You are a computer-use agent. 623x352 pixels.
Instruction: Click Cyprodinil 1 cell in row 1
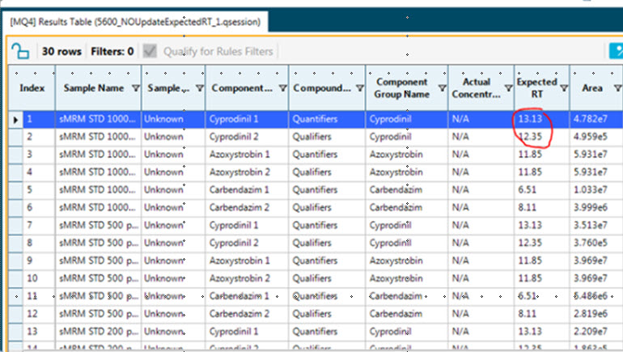(x=247, y=119)
